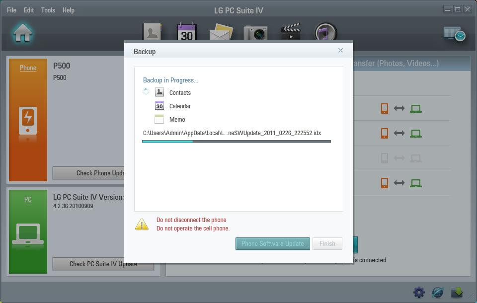477x303 pixels.
Task: Click Check PC Suite IV Update button
Action: (x=103, y=264)
